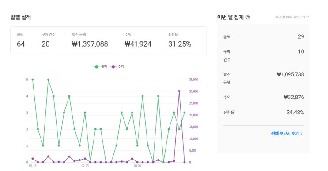Click the 이번 달 집계 heading

[230, 17]
